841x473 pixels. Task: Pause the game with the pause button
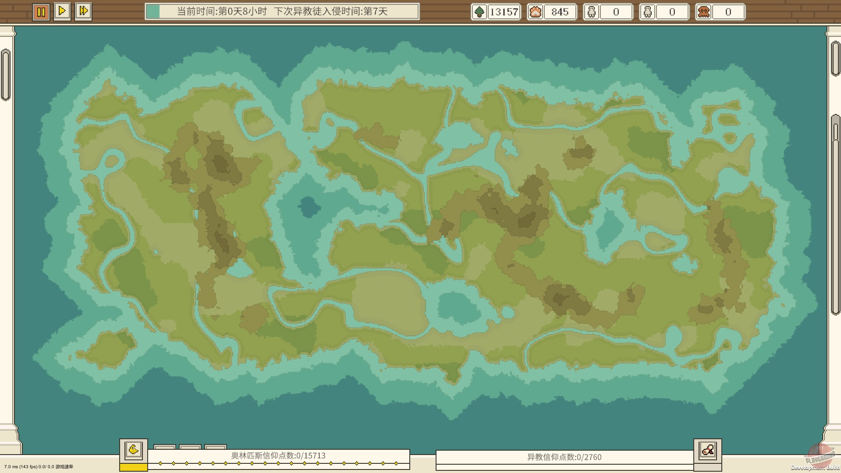tap(41, 12)
